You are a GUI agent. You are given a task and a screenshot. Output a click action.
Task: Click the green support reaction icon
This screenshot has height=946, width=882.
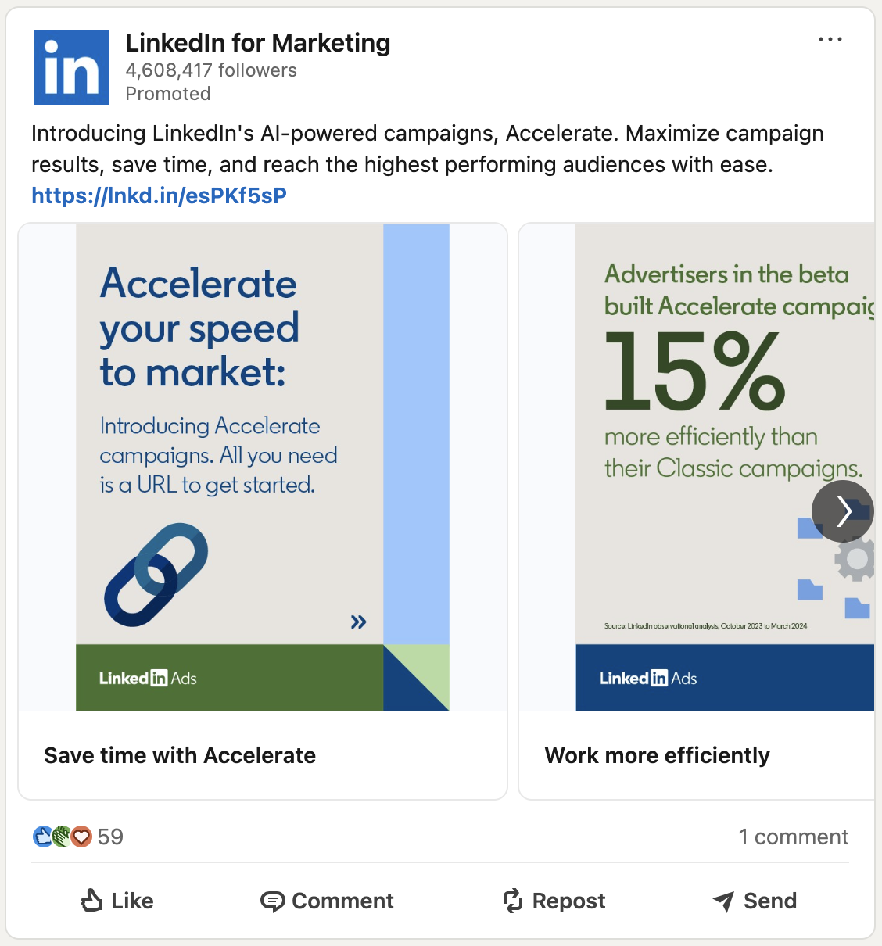(62, 836)
